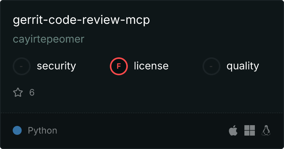Click the blue Python language dot

pyautogui.click(x=17, y=130)
